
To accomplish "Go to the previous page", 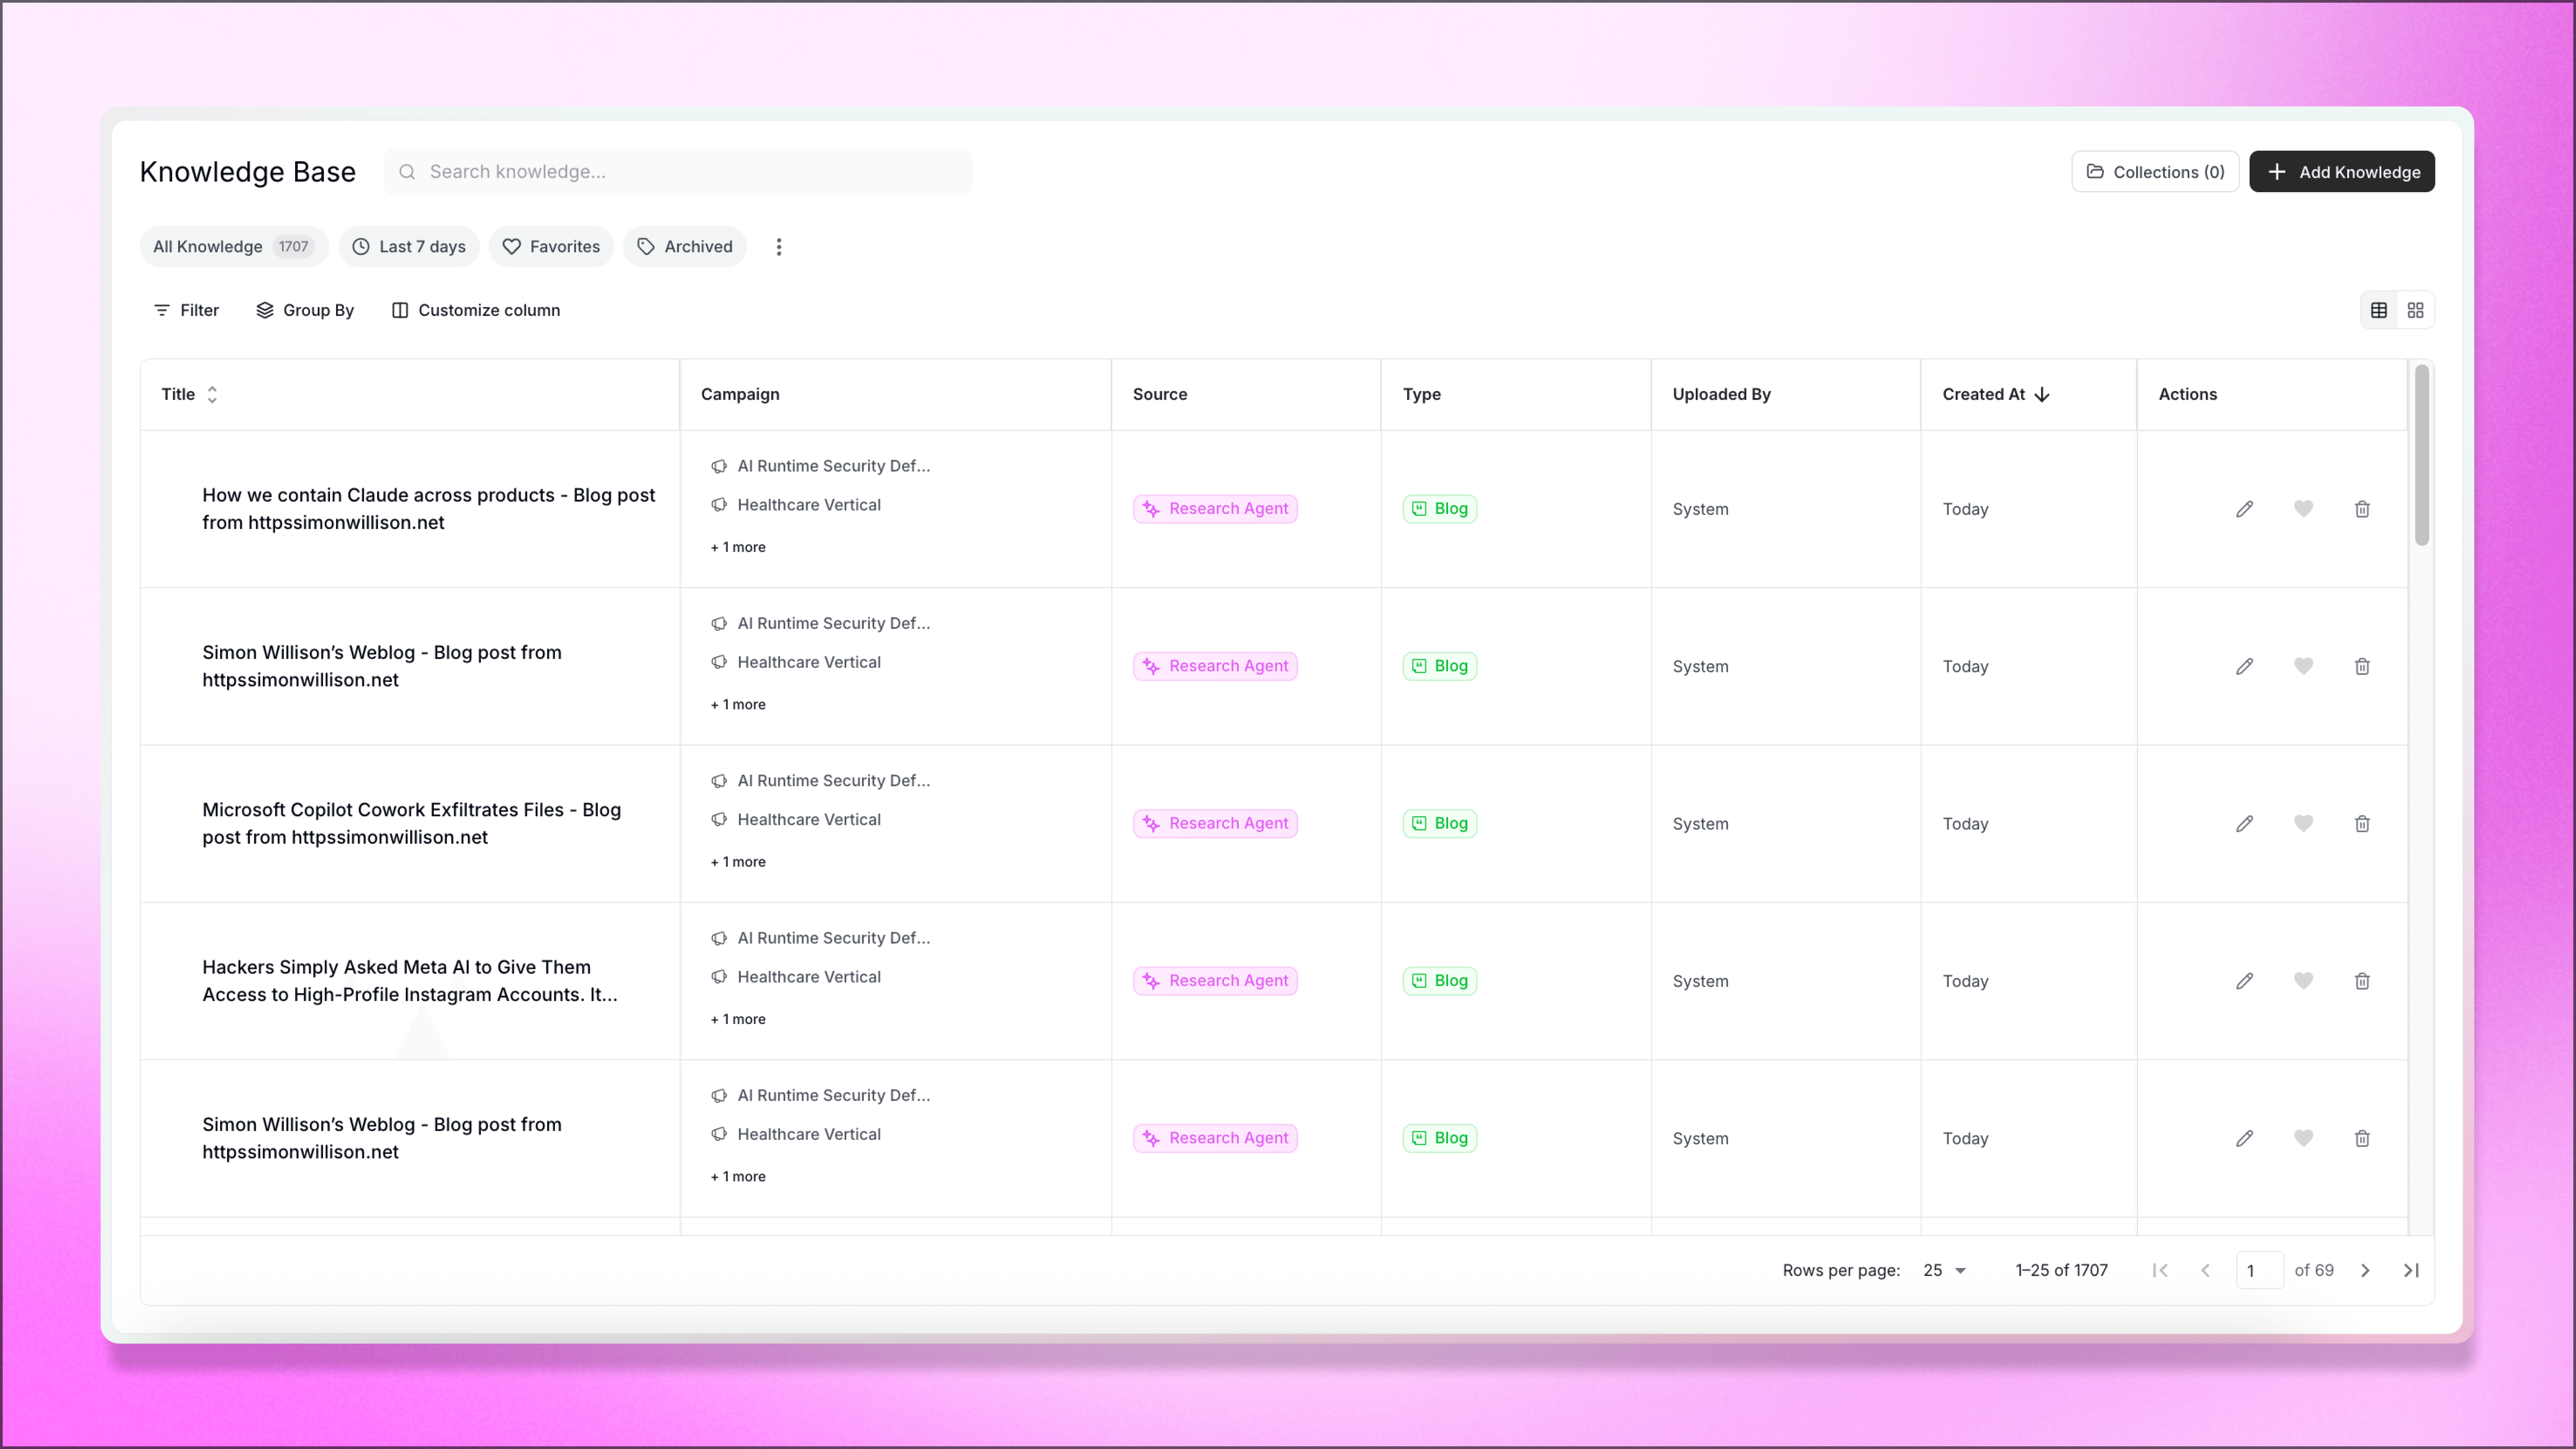I will click(2205, 1270).
